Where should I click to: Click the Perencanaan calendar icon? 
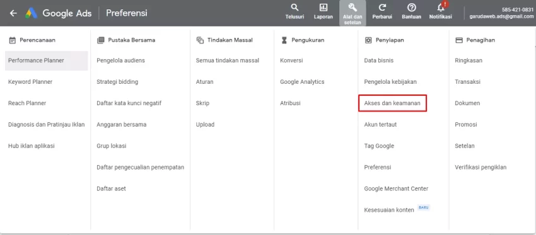13,40
